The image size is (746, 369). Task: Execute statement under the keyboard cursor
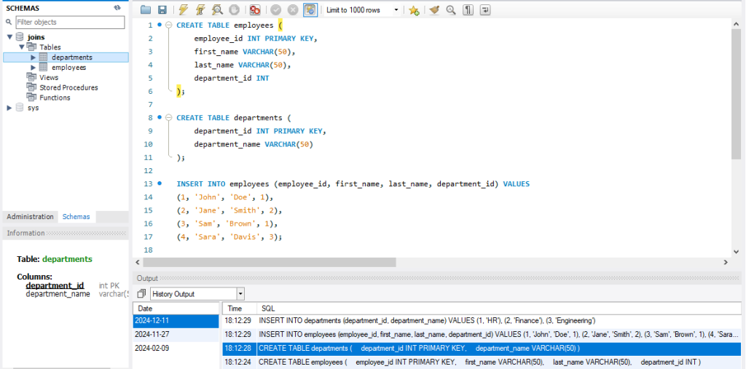coord(200,10)
